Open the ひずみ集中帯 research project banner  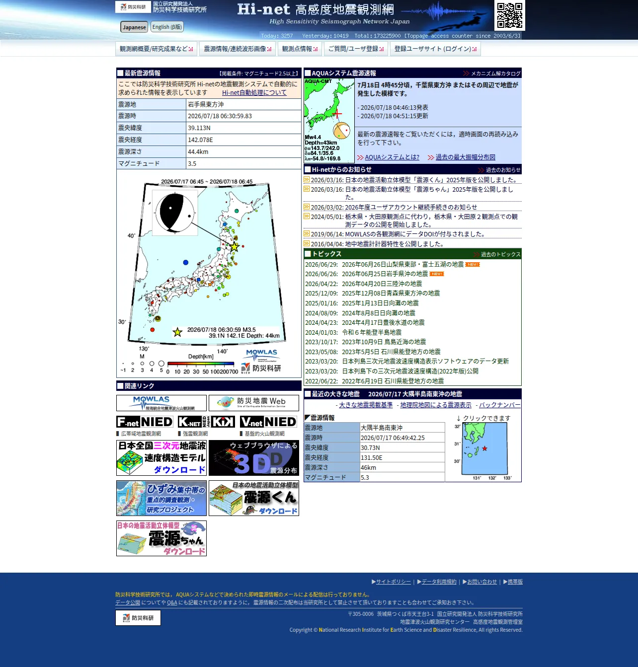(161, 498)
